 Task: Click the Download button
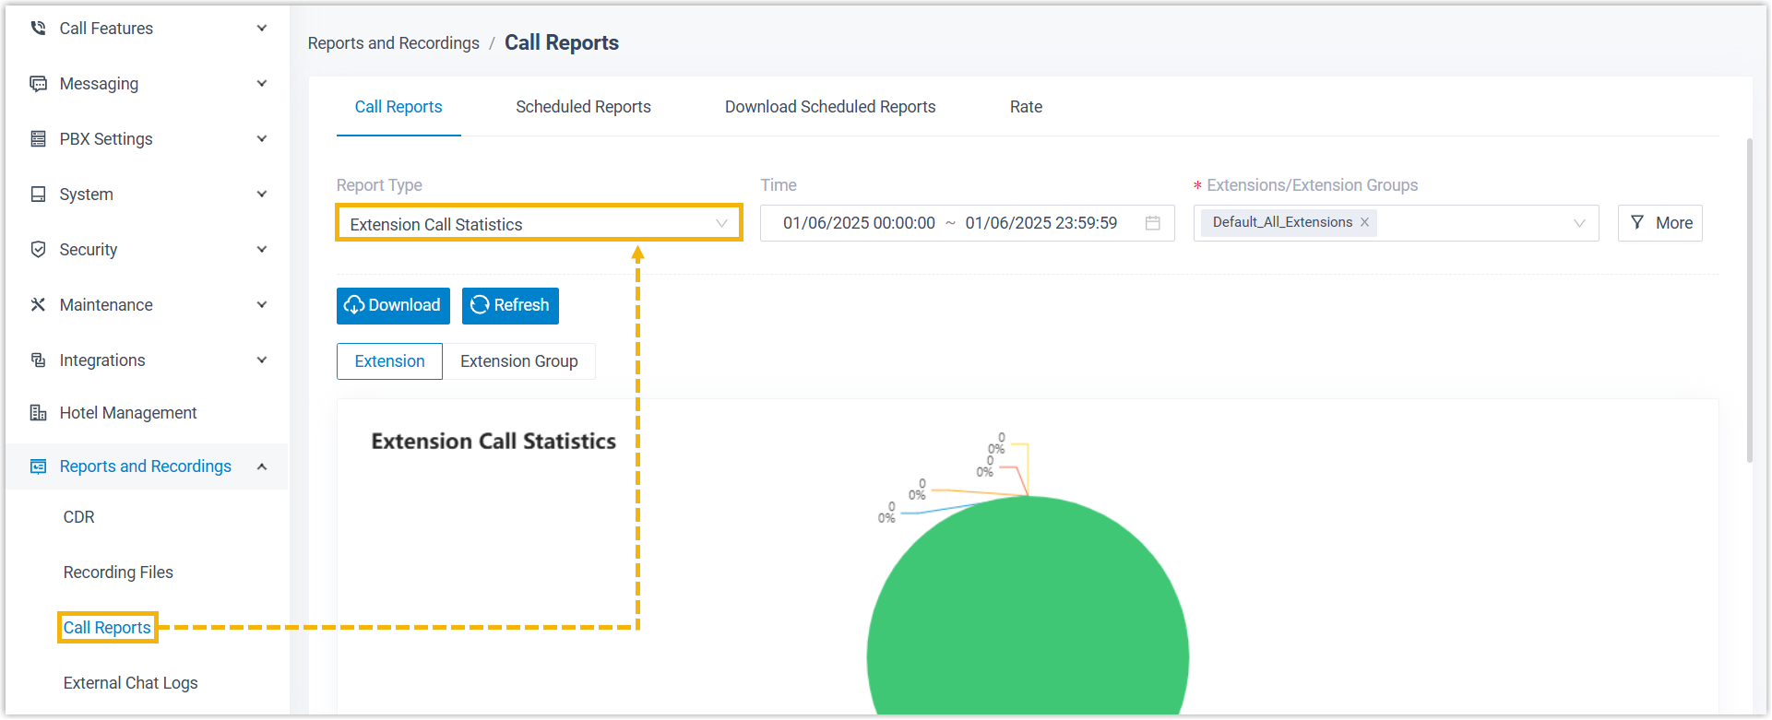[393, 306]
